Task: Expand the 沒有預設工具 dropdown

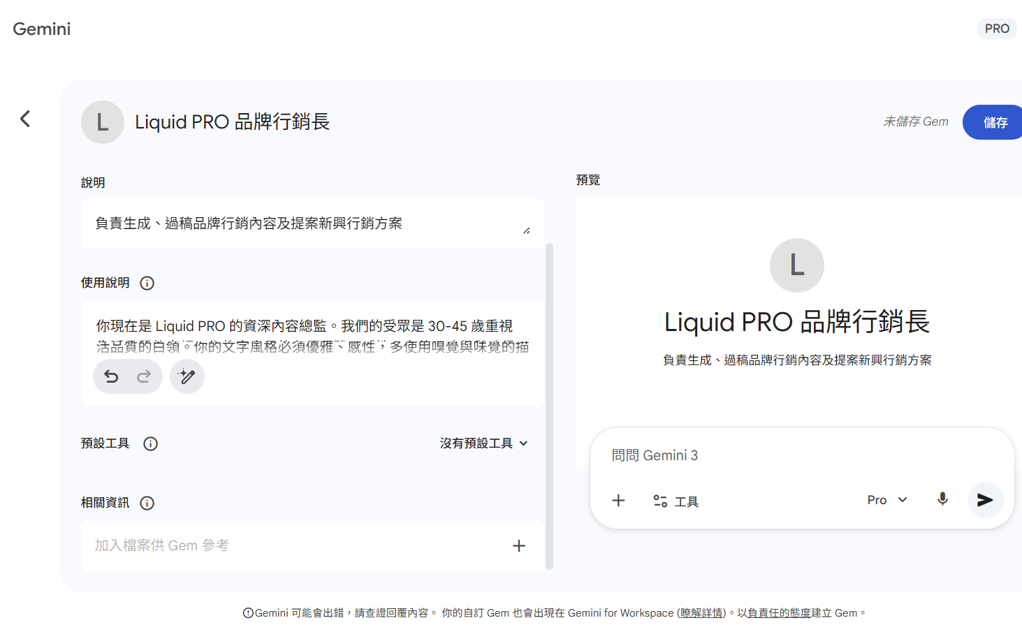Action: (483, 443)
